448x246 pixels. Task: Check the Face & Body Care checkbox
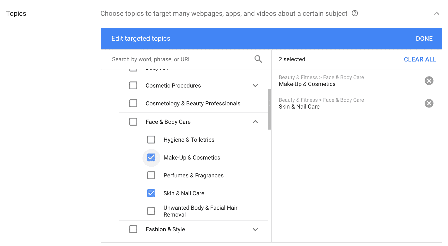133,122
